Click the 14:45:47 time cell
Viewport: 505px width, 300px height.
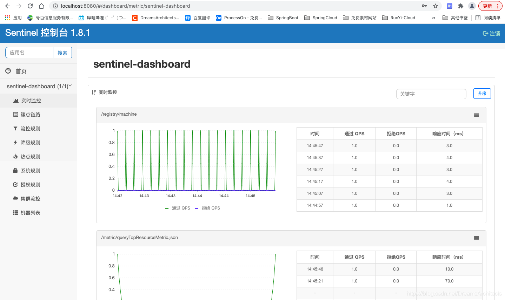[315, 146]
